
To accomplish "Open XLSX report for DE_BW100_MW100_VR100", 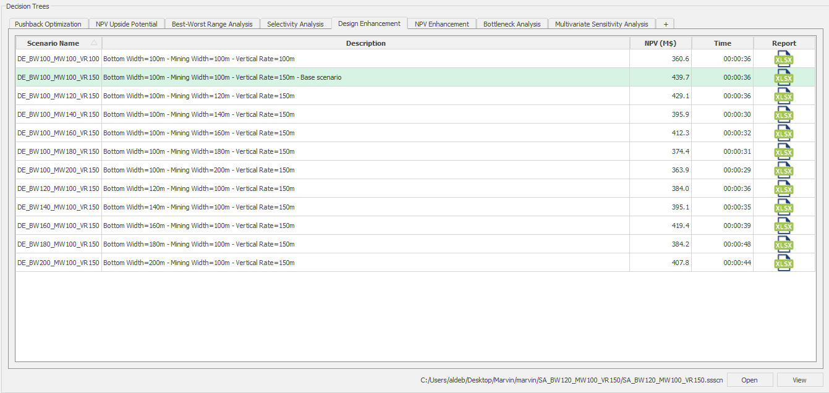I will coord(783,59).
